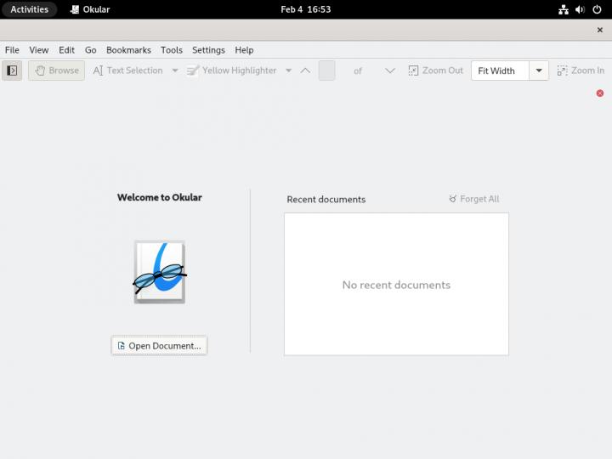Image resolution: width=612 pixels, height=459 pixels.
Task: Dismiss the red close icon below toolbar
Action: (x=600, y=93)
